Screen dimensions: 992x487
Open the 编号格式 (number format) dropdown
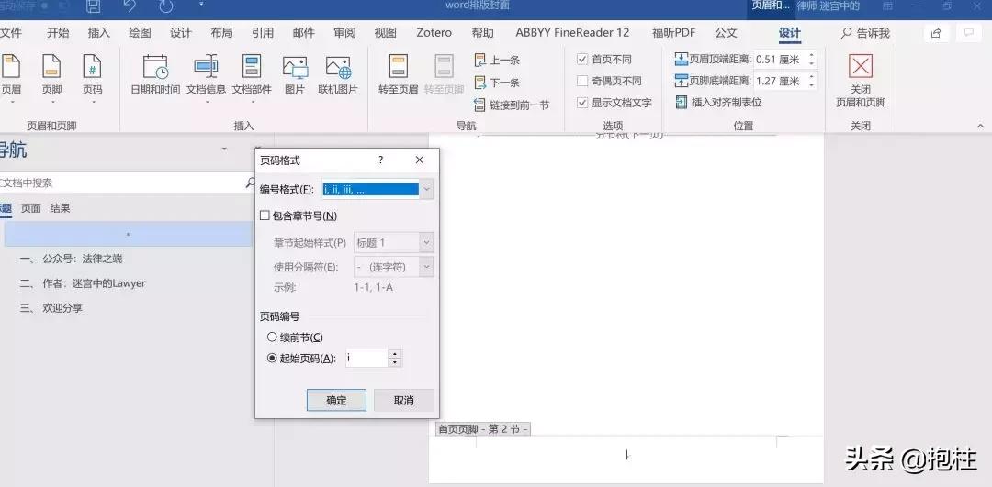point(427,189)
